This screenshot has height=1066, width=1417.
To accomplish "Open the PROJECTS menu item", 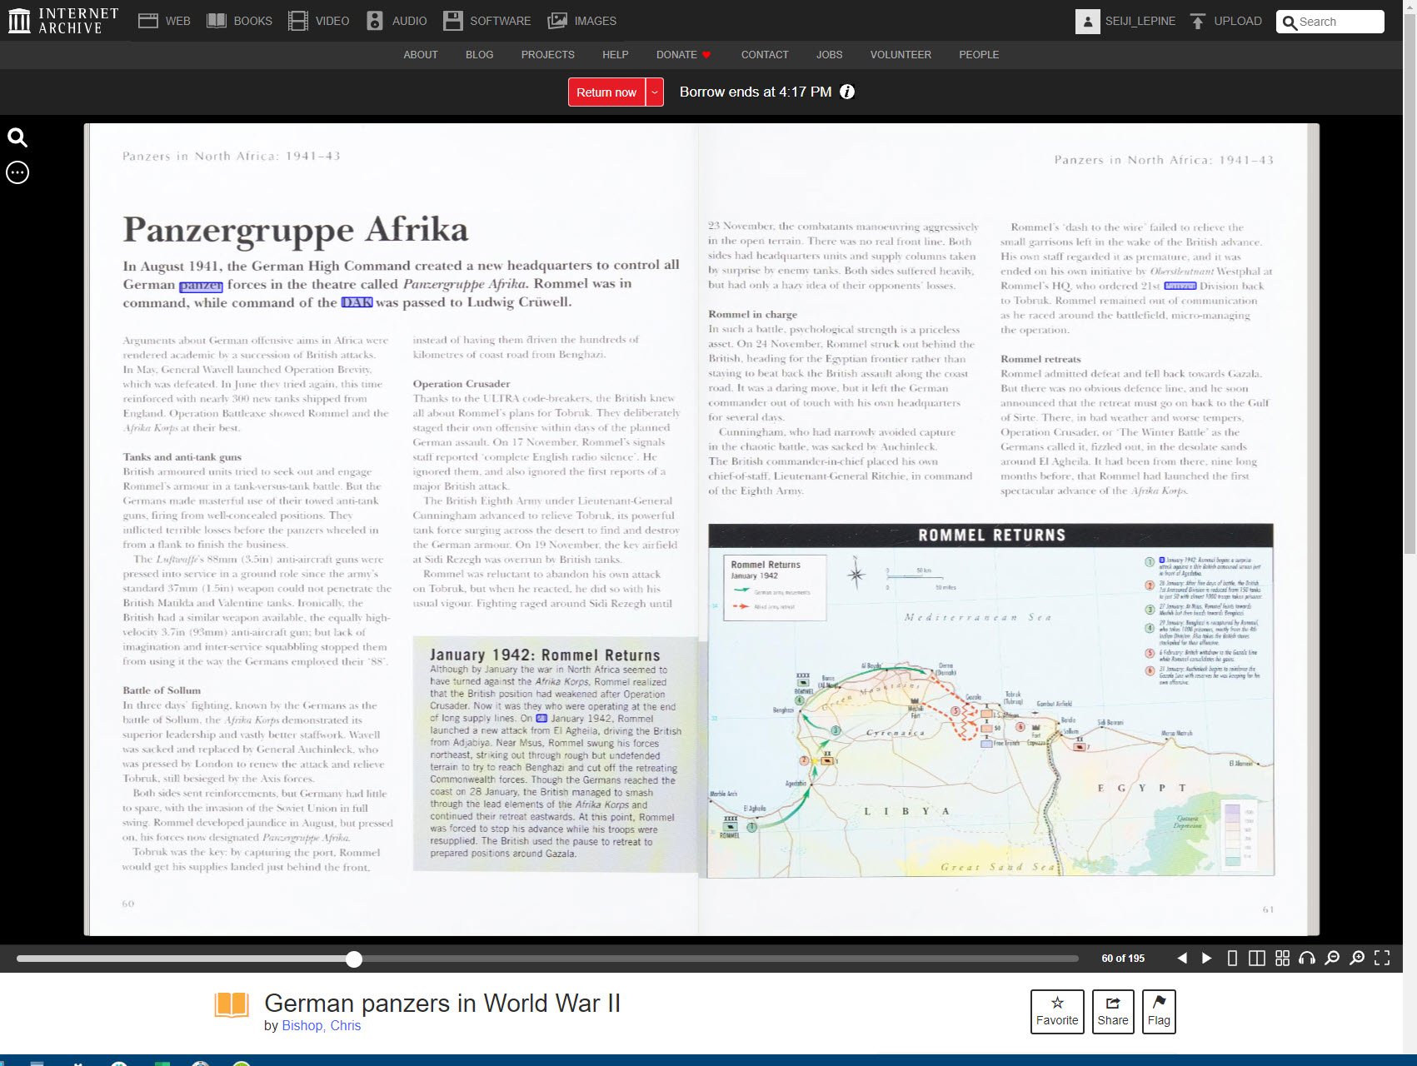I will 547,55.
